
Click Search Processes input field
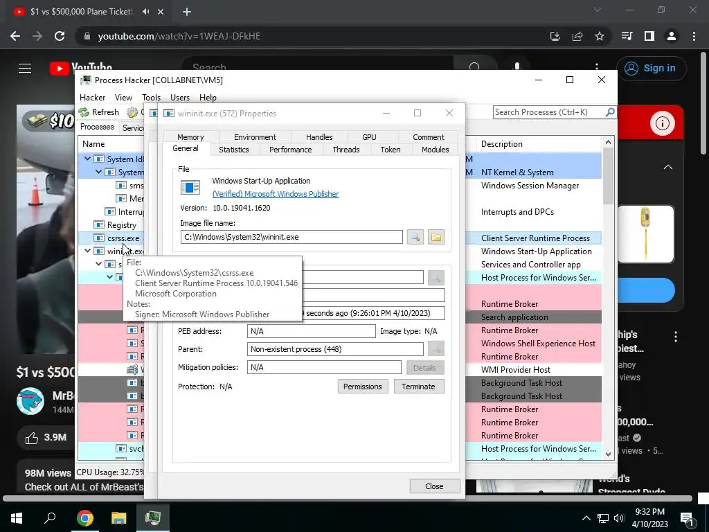(548, 112)
